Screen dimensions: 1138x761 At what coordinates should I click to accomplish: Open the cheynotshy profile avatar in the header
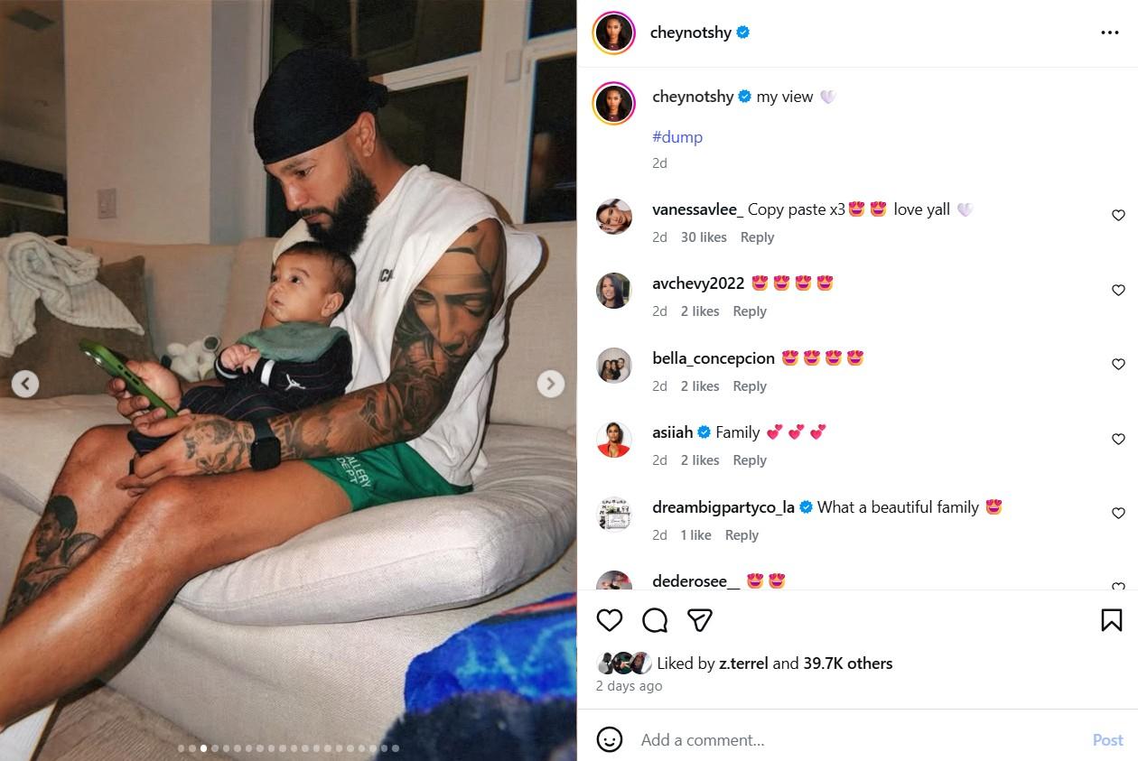point(614,32)
